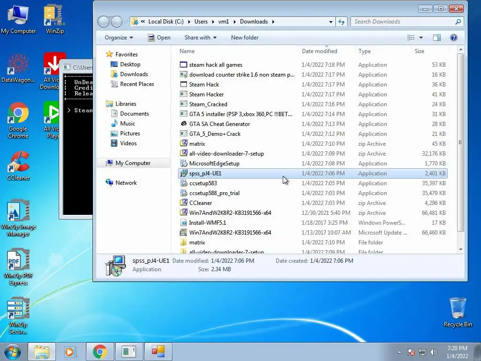
Task: Open DataWagon desktop shortcut
Action: pyautogui.click(x=18, y=68)
